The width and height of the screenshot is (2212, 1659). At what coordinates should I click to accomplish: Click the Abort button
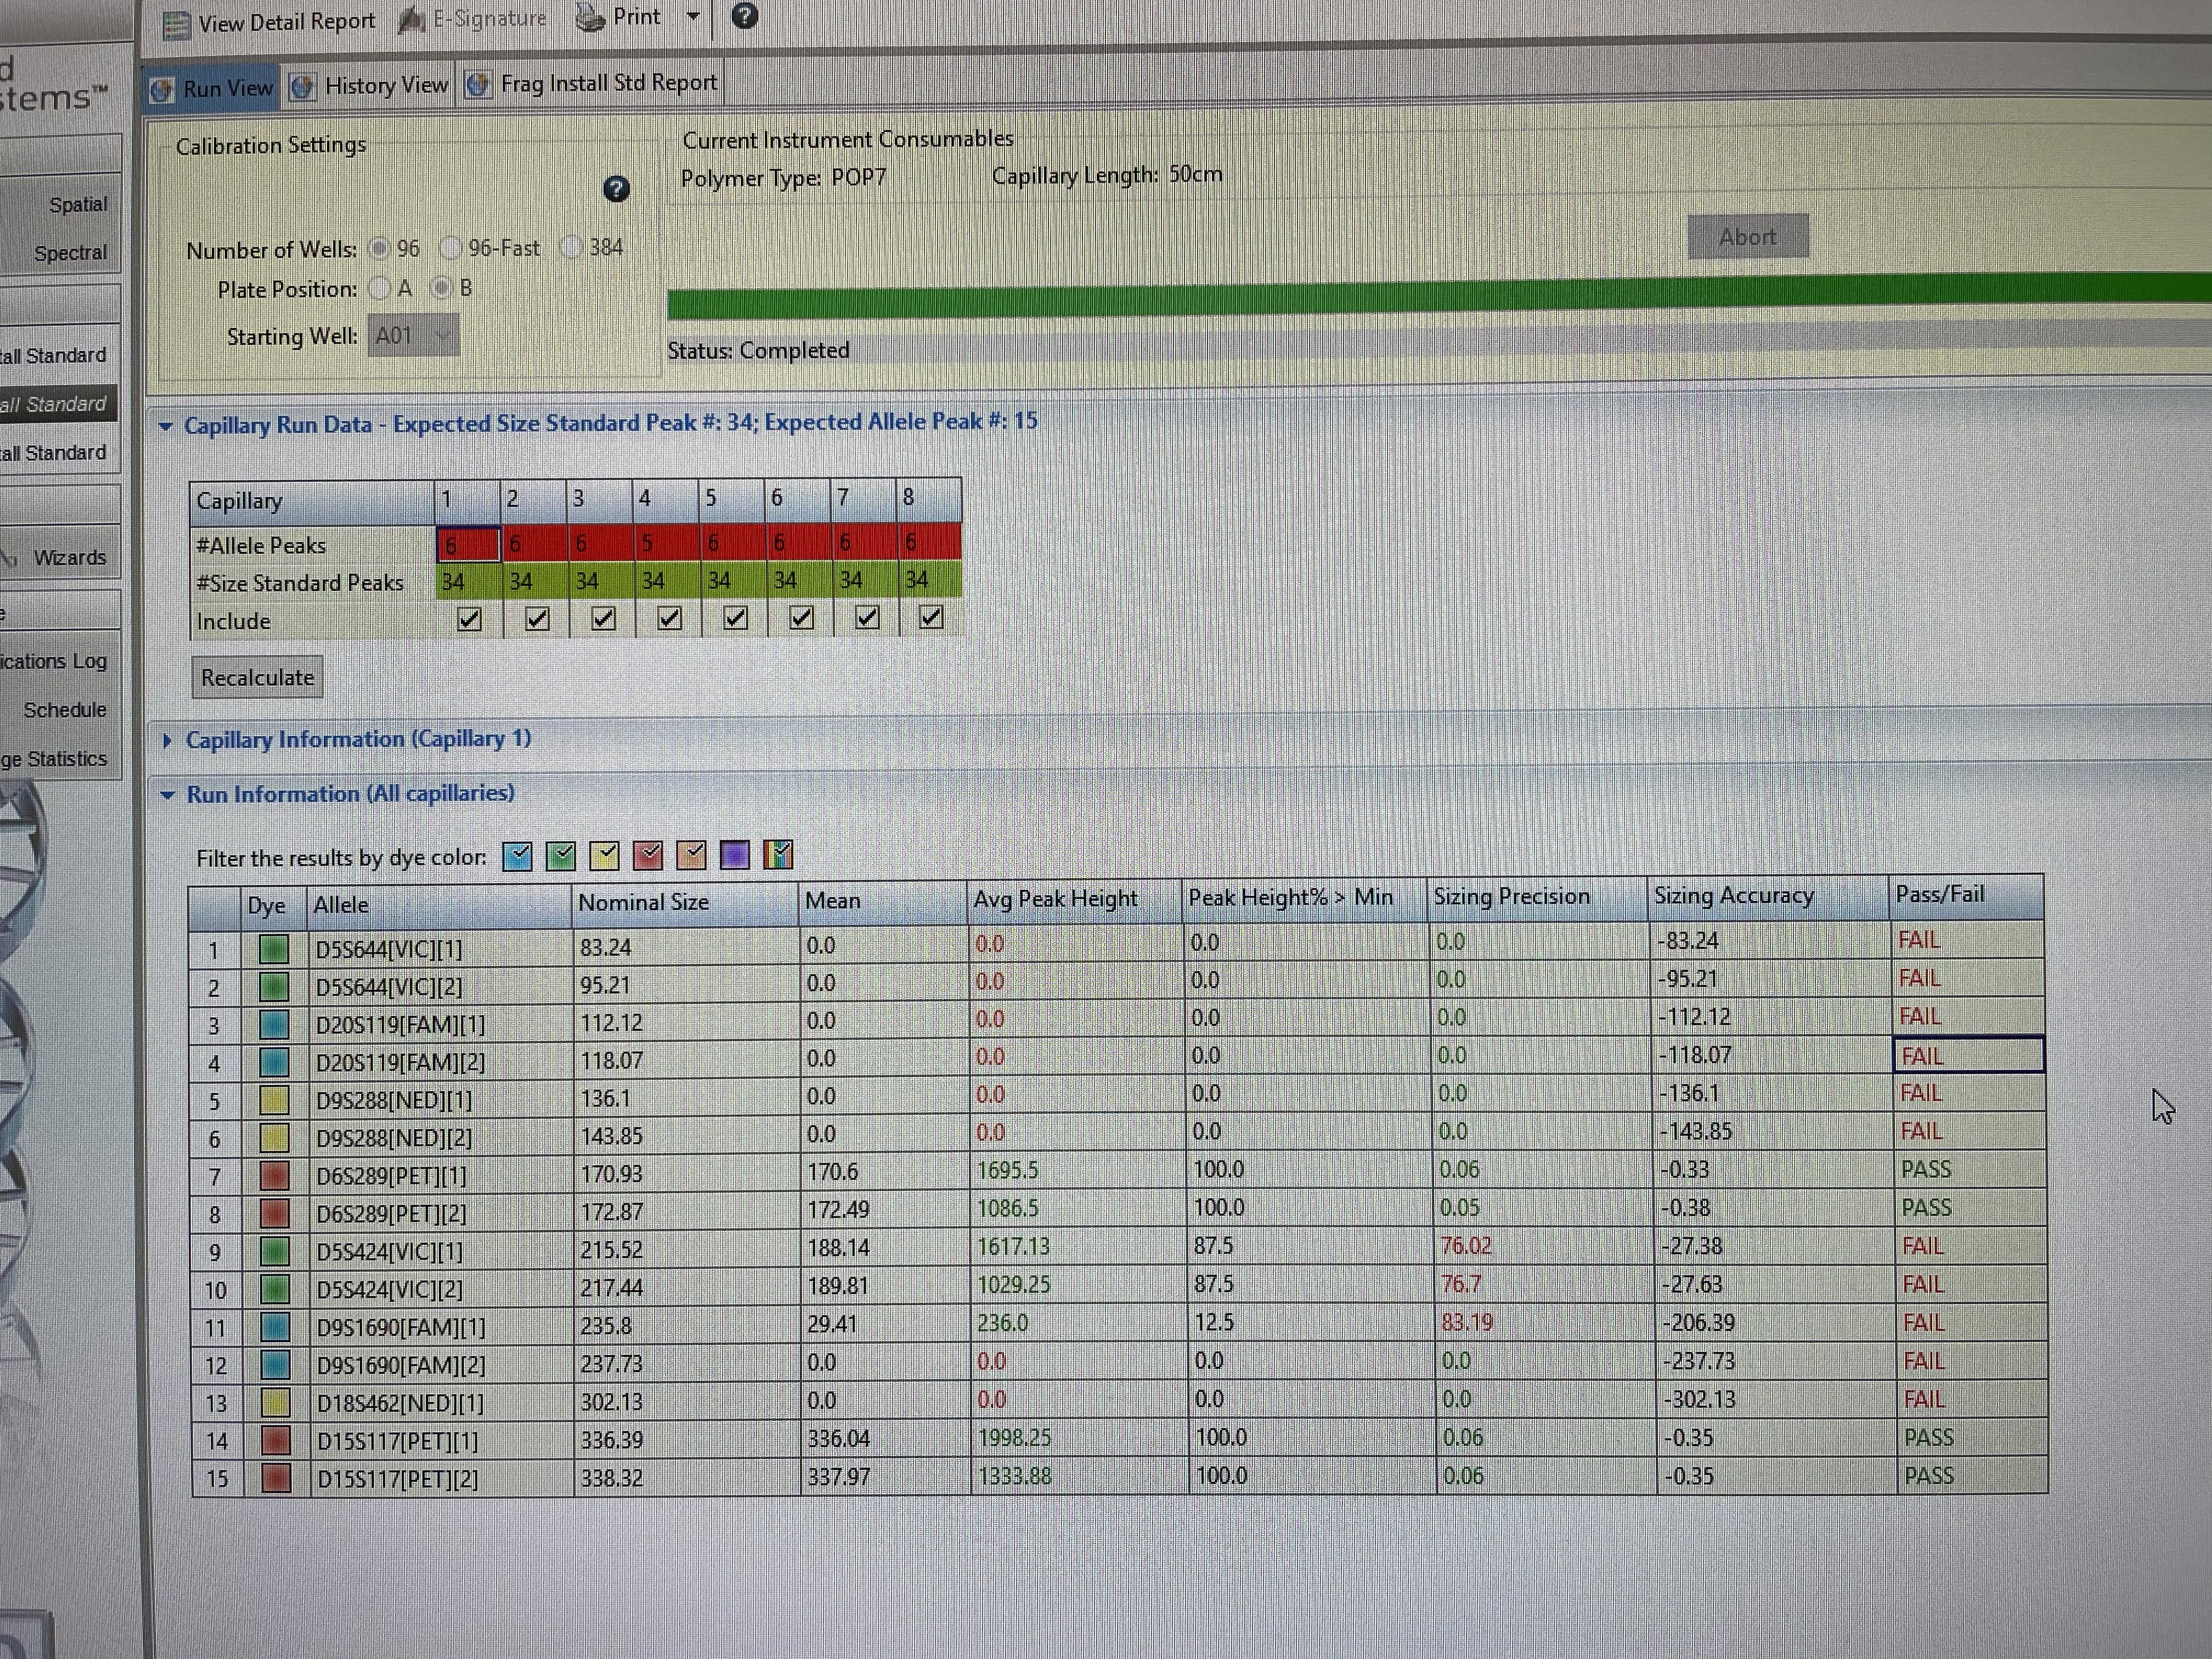pyautogui.click(x=1748, y=237)
